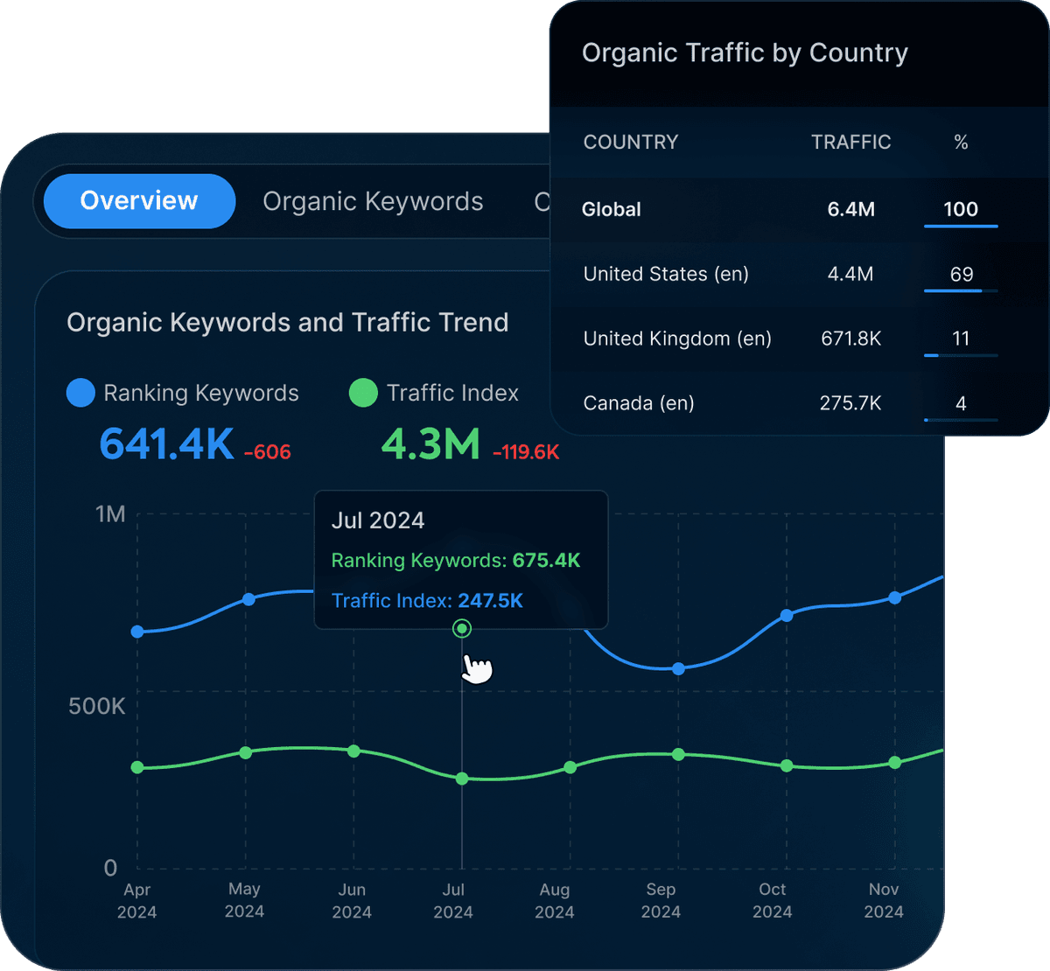Open United States (en) traffic details
The width and height of the screenshot is (1050, 971).
click(x=665, y=274)
